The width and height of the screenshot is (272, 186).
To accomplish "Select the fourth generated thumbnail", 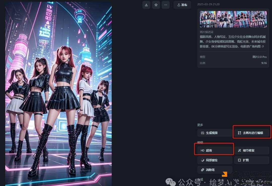I will click(259, 19).
